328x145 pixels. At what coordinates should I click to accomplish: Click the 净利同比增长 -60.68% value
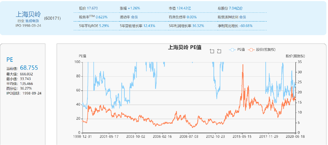[x=246, y=26]
